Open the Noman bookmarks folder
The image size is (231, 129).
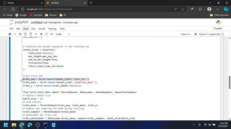click(x=51, y=15)
